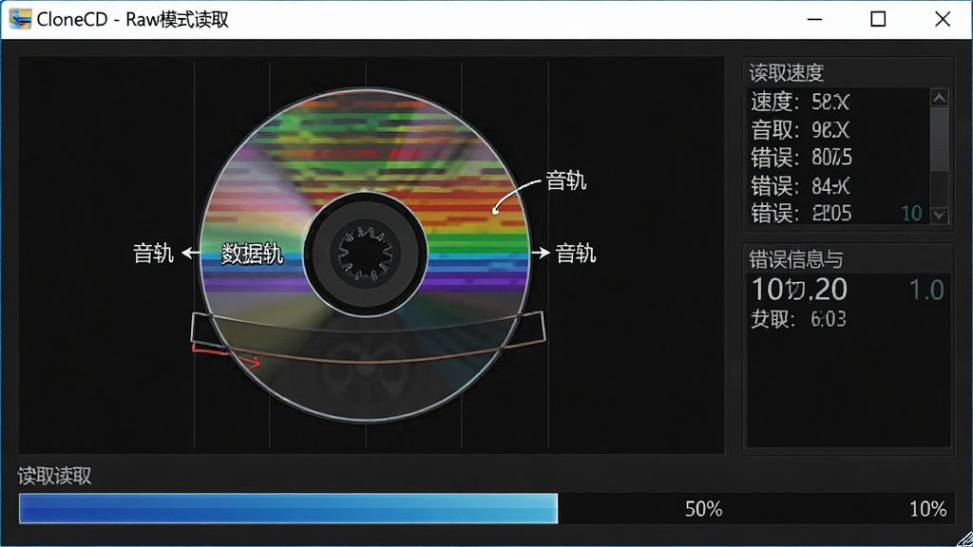Viewport: 973px width, 547px height.
Task: Select the 错误 row whose value starts with 80
Action: tap(838, 158)
